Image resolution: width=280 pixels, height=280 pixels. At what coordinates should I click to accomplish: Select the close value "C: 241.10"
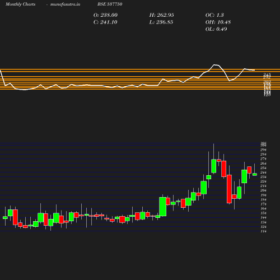105,22
